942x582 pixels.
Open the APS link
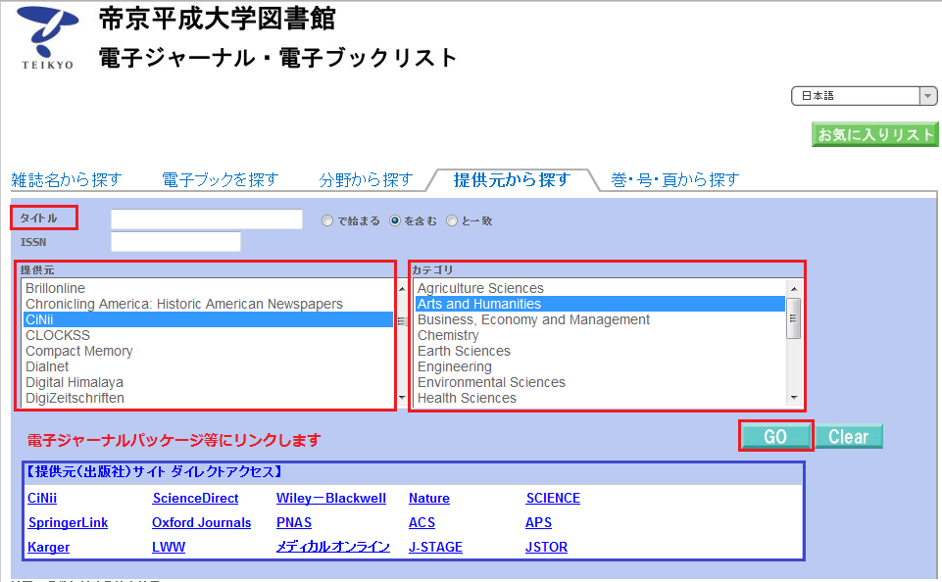(538, 522)
